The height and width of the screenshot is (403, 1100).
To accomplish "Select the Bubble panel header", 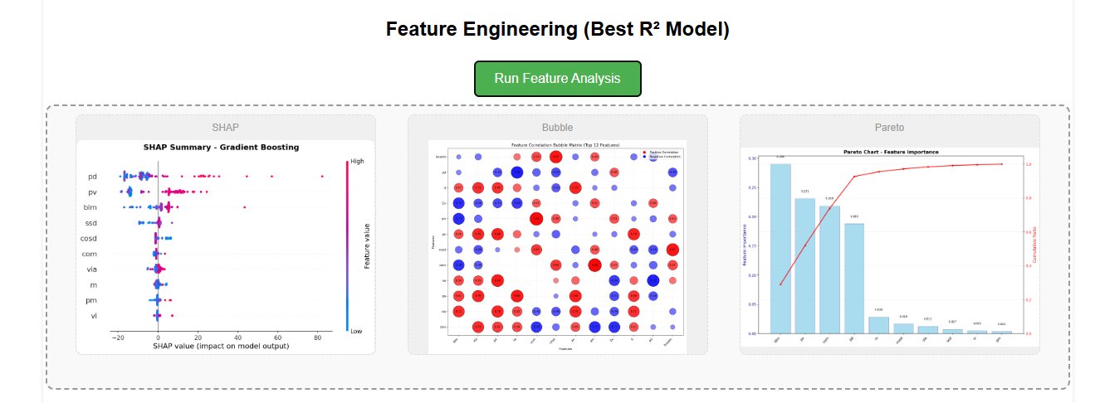I will 557,128.
